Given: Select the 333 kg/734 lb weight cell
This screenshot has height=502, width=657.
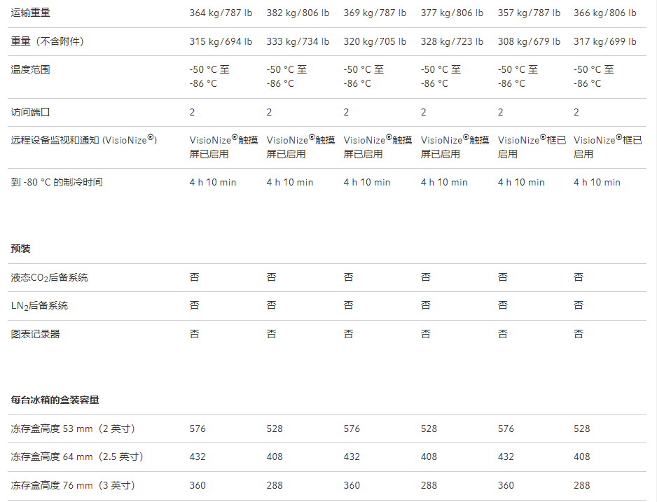Looking at the screenshot, I should point(298,41).
